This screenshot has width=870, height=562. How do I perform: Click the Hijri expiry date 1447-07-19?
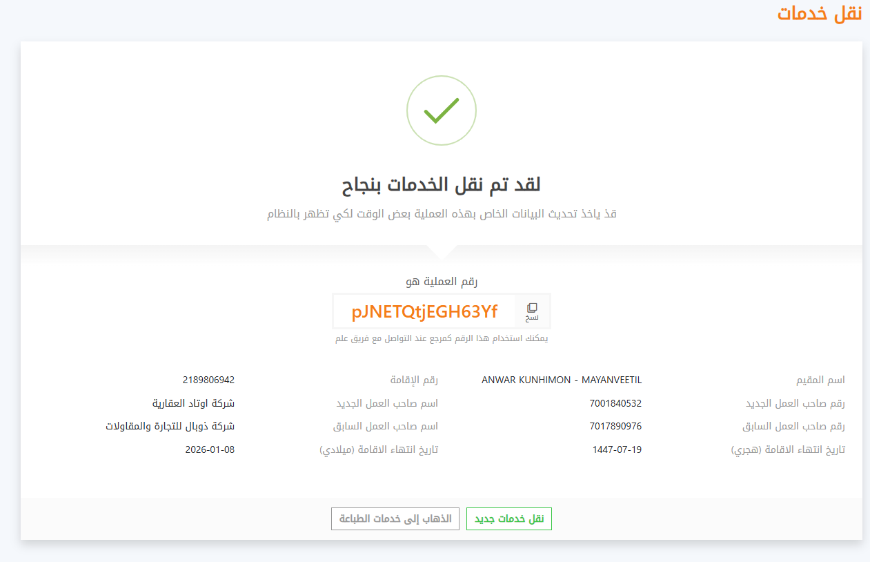617,449
